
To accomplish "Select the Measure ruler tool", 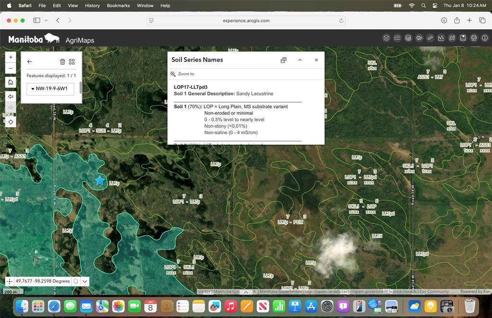I will 430,38.
